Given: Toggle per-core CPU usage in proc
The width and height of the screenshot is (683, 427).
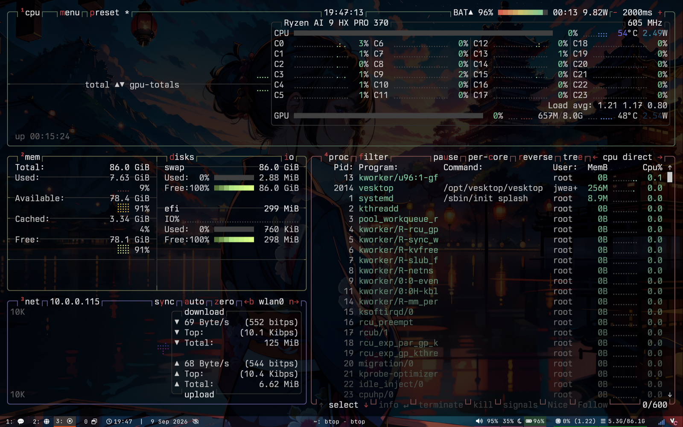Looking at the screenshot, I should (488, 157).
